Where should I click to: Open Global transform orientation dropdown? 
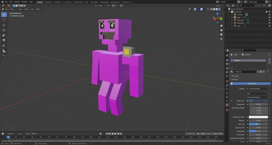100,6
